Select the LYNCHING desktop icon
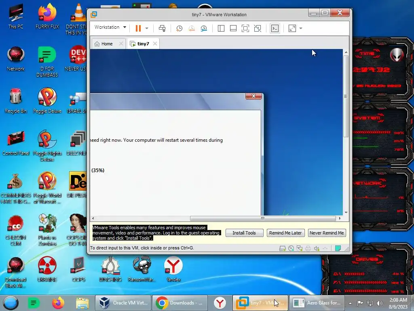 pos(110,269)
